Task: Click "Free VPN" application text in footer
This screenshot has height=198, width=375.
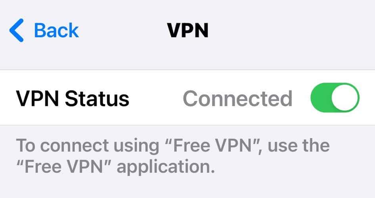Action: point(115,167)
